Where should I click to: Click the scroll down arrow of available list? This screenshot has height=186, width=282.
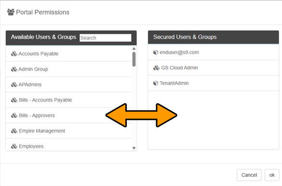coord(134,148)
